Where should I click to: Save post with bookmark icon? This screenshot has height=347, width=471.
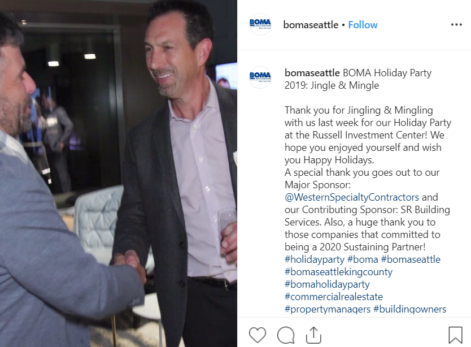(455, 335)
